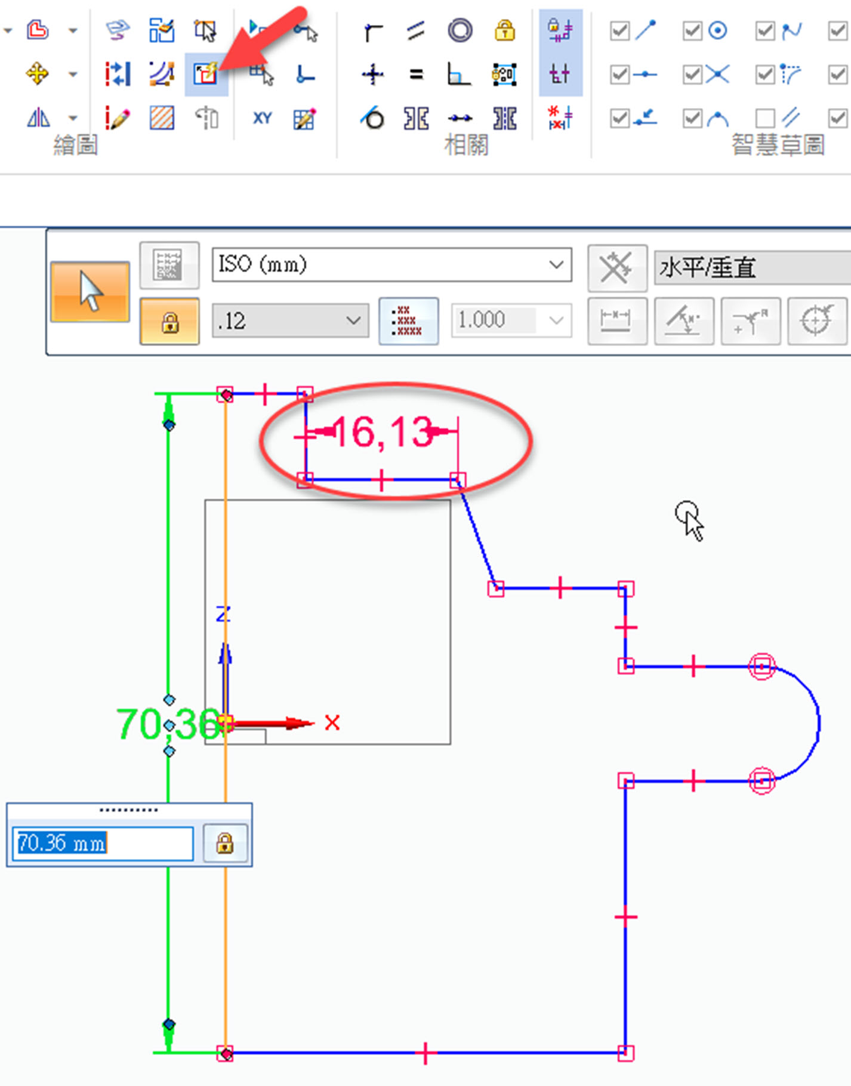Click the circular target dimension button
The image size is (851, 1086).
coord(817,321)
